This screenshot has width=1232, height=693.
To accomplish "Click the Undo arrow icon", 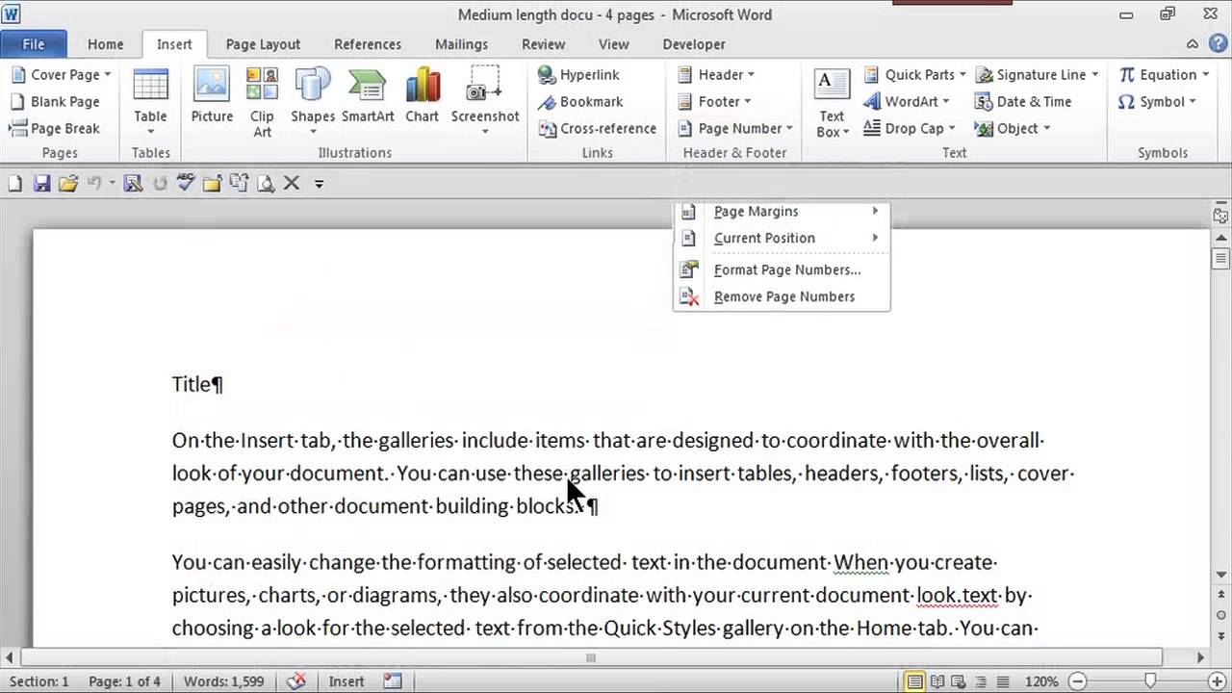I will (x=94, y=183).
